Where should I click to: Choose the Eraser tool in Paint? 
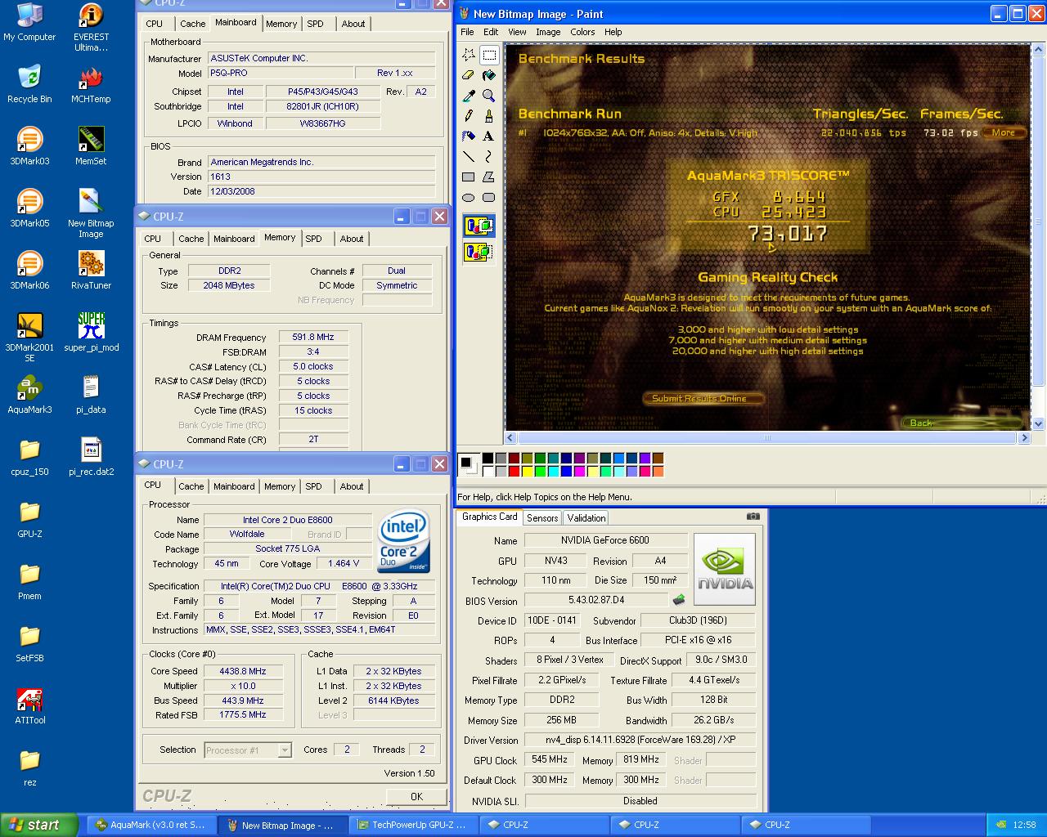click(x=469, y=75)
